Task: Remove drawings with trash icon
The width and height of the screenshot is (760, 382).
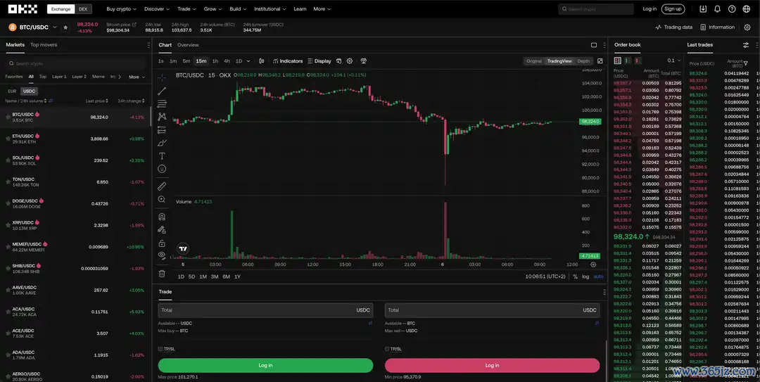Action: pos(162,274)
